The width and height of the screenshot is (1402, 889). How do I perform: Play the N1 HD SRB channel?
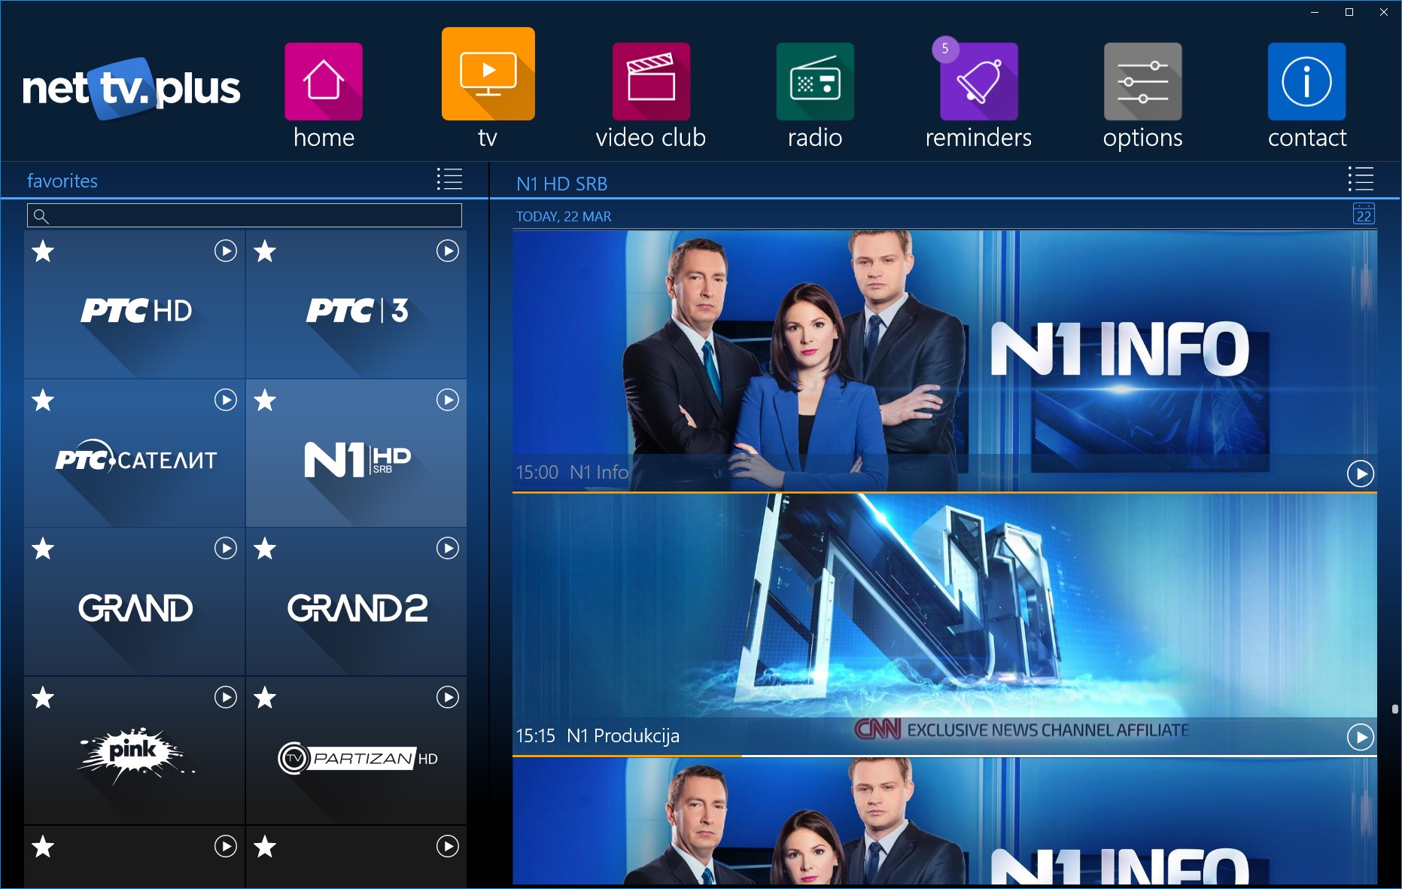[x=448, y=400]
